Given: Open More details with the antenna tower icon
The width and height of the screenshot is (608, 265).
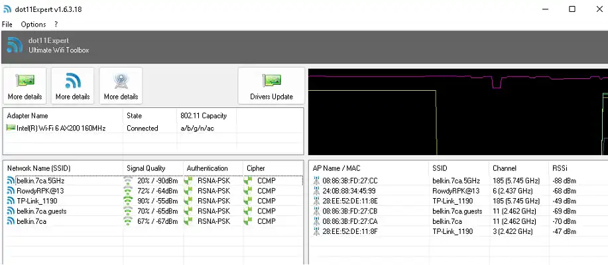Looking at the screenshot, I should [x=121, y=86].
